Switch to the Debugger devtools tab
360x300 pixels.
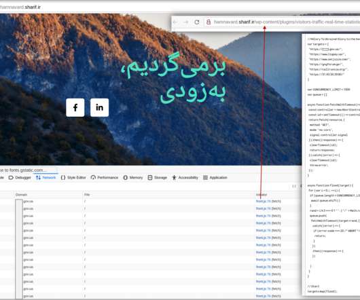[20, 178]
